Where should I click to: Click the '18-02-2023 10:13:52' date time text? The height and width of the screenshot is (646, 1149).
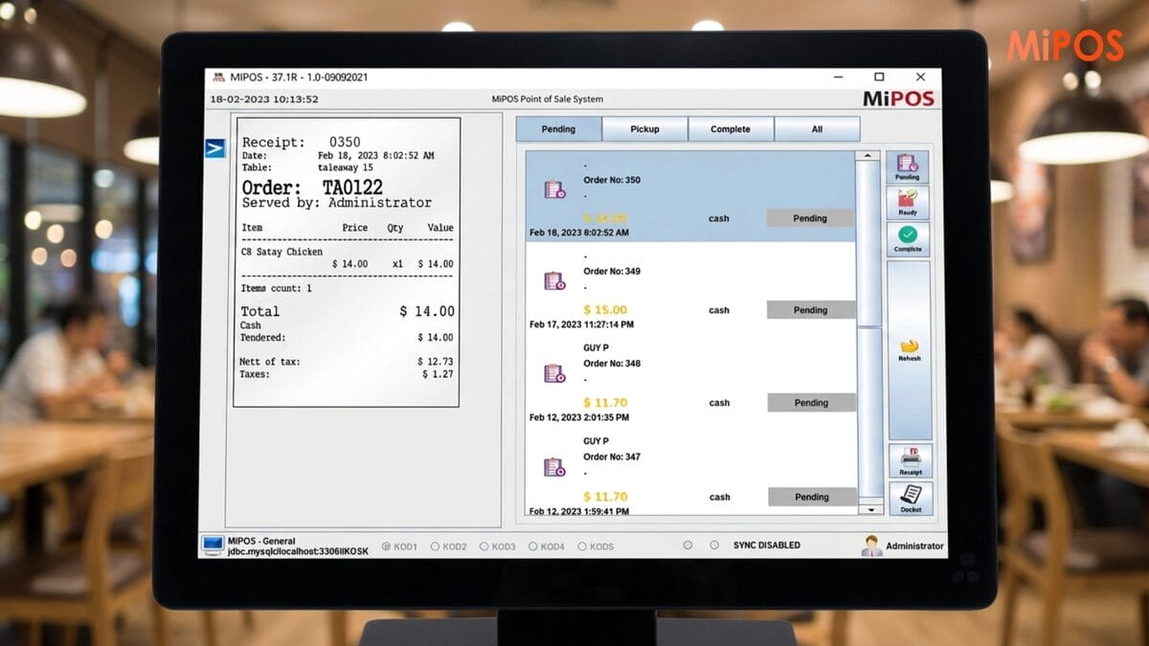[264, 100]
